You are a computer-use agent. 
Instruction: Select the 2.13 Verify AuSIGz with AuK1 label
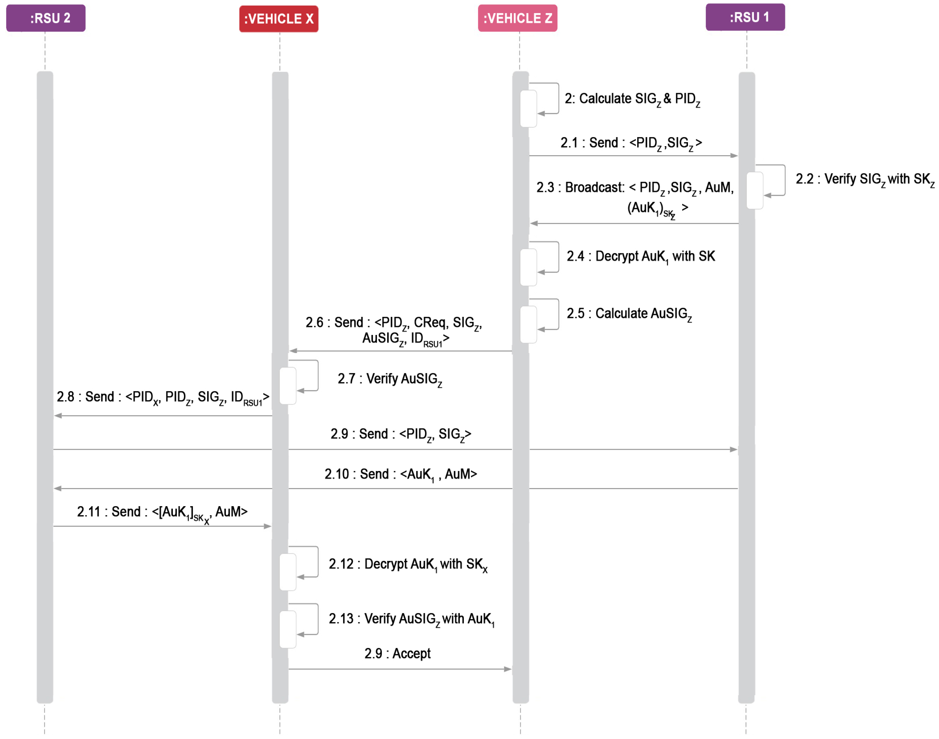pos(411,620)
